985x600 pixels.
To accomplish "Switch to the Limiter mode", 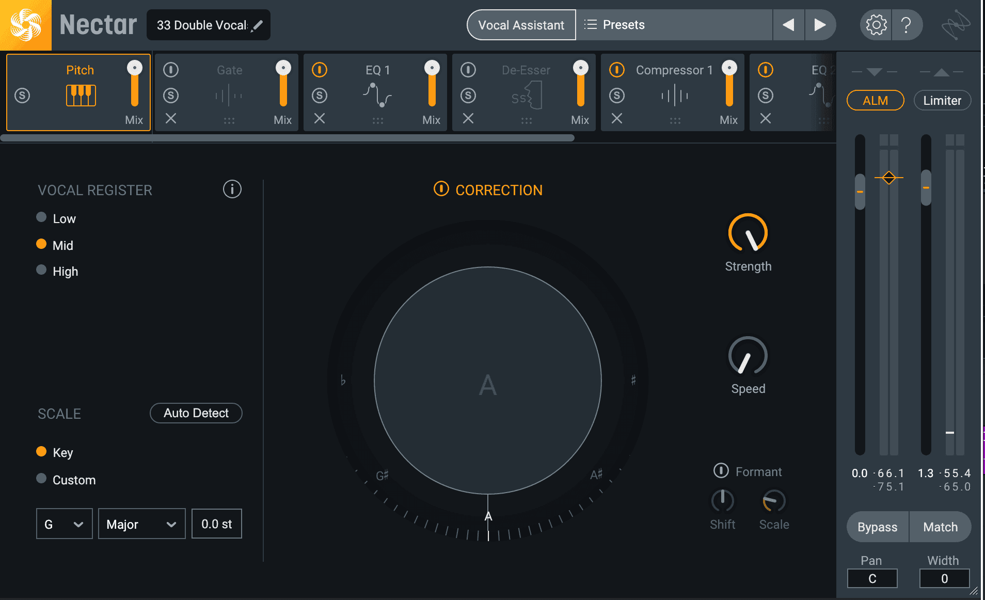I will point(942,100).
